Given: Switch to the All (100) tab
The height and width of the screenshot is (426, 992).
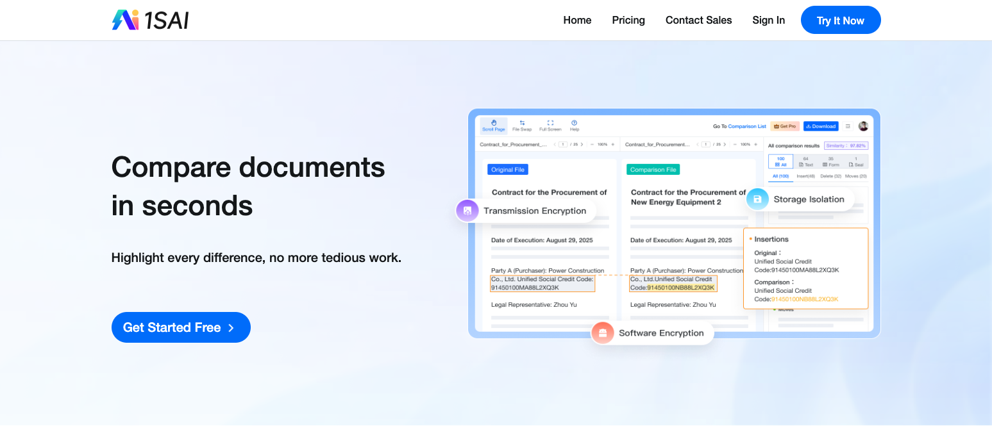Looking at the screenshot, I should click(x=780, y=176).
